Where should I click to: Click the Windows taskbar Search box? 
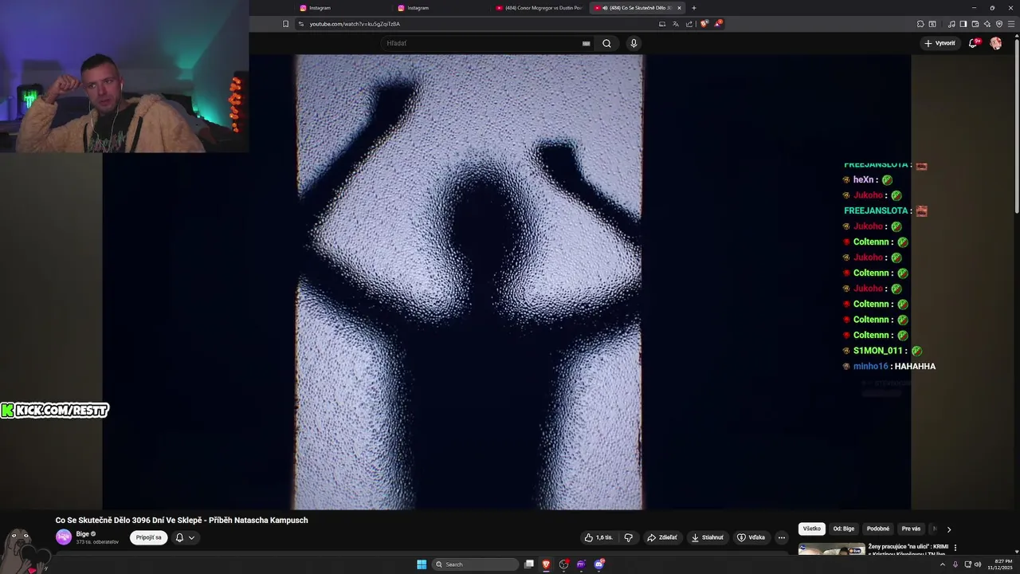click(476, 564)
